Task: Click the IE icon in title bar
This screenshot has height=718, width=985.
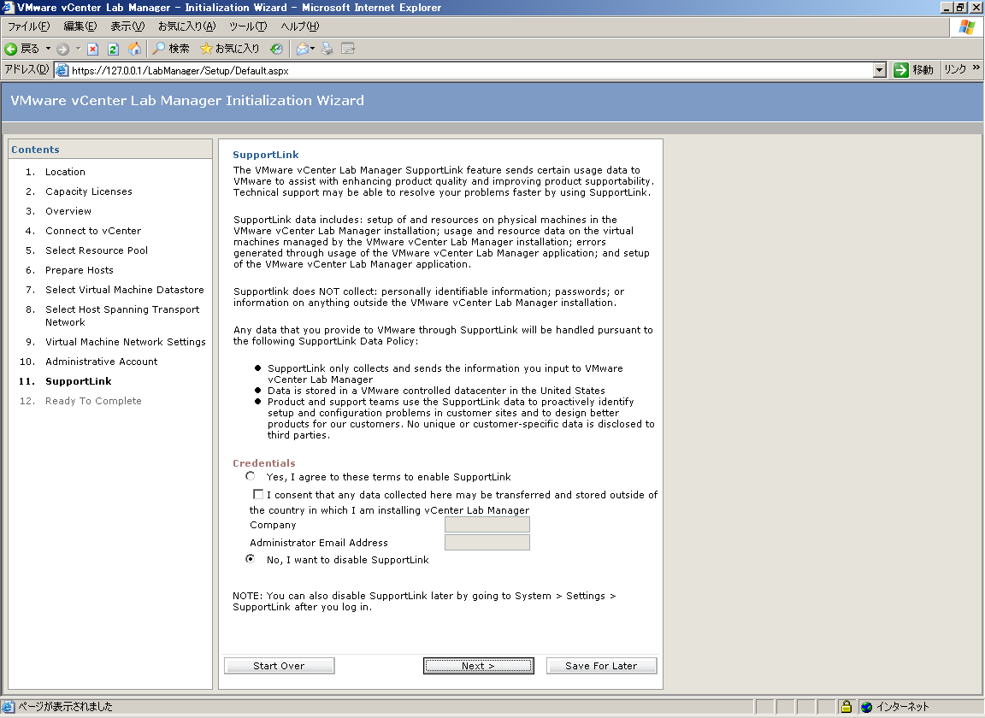Action: (9, 8)
